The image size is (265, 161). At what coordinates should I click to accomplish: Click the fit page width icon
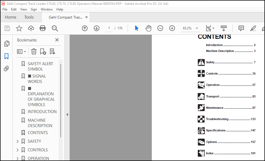208,28
